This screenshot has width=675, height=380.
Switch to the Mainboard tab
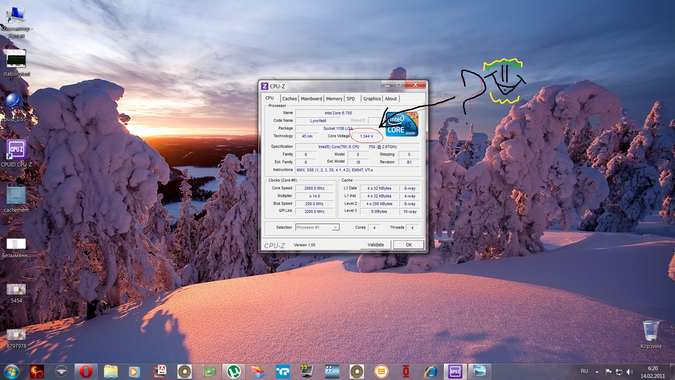click(x=311, y=99)
